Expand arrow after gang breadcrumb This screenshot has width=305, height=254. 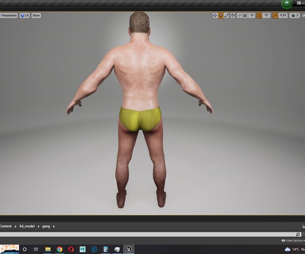pos(54,227)
